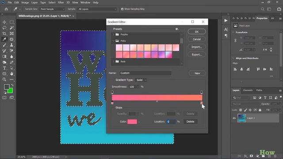Click the New gradient button
The width and height of the screenshot is (283, 159).
tap(197, 73)
